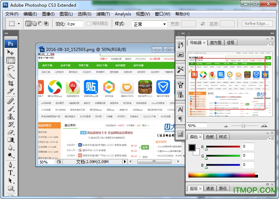
Task: Choose Add to selection mode button
Action: tap(34, 24)
